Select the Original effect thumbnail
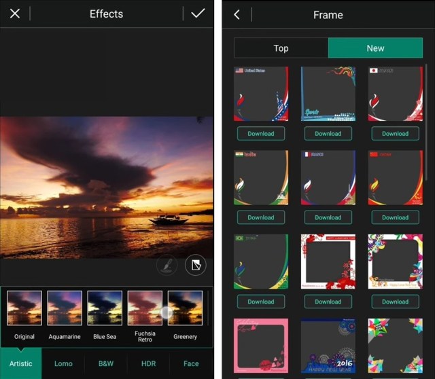The image size is (435, 379). point(24,308)
